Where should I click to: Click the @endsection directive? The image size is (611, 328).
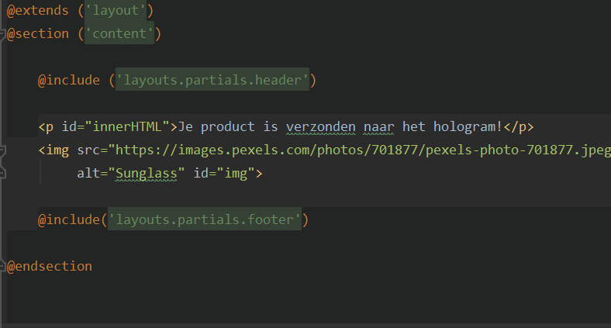pyautogui.click(x=50, y=267)
